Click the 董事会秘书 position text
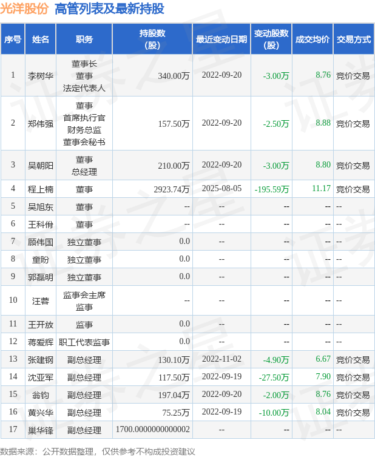Viewport: 375px width, 457px height. (x=84, y=142)
